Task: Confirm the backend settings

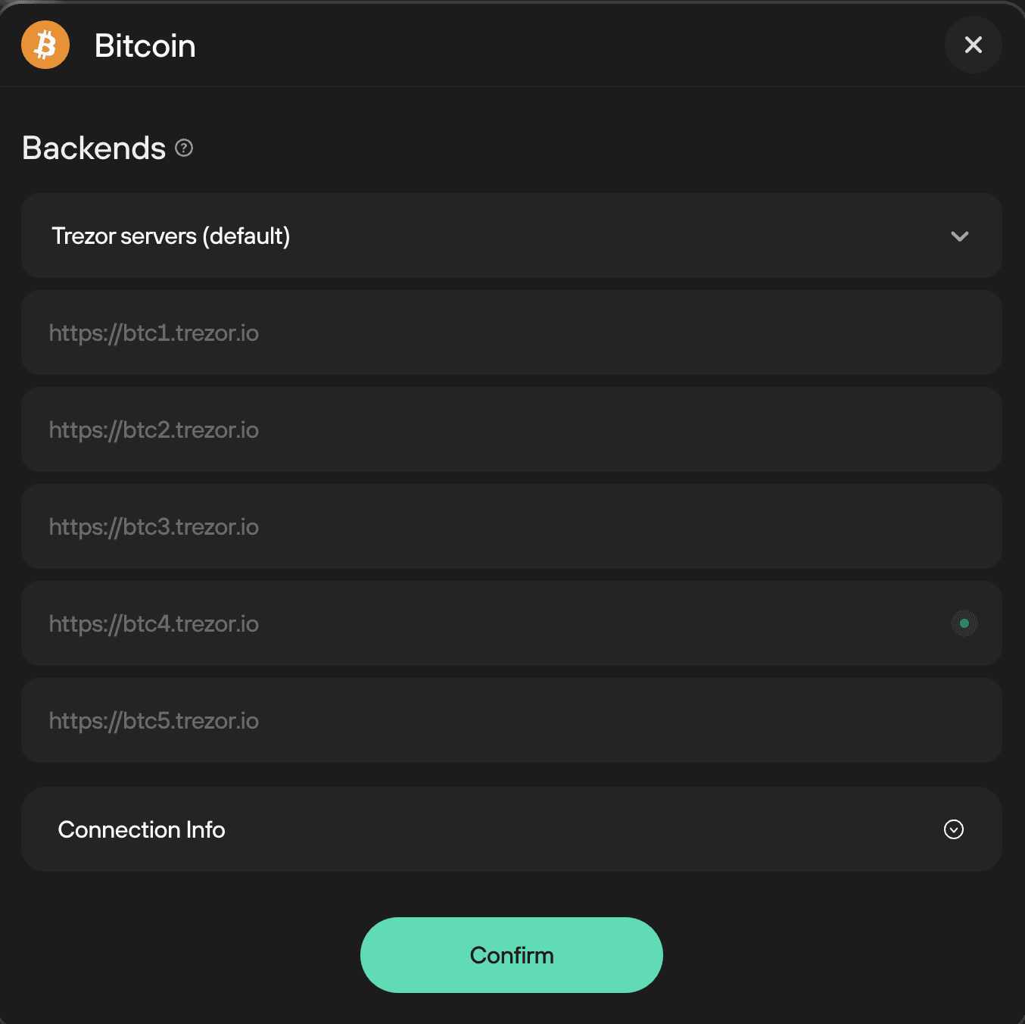Action: (512, 955)
